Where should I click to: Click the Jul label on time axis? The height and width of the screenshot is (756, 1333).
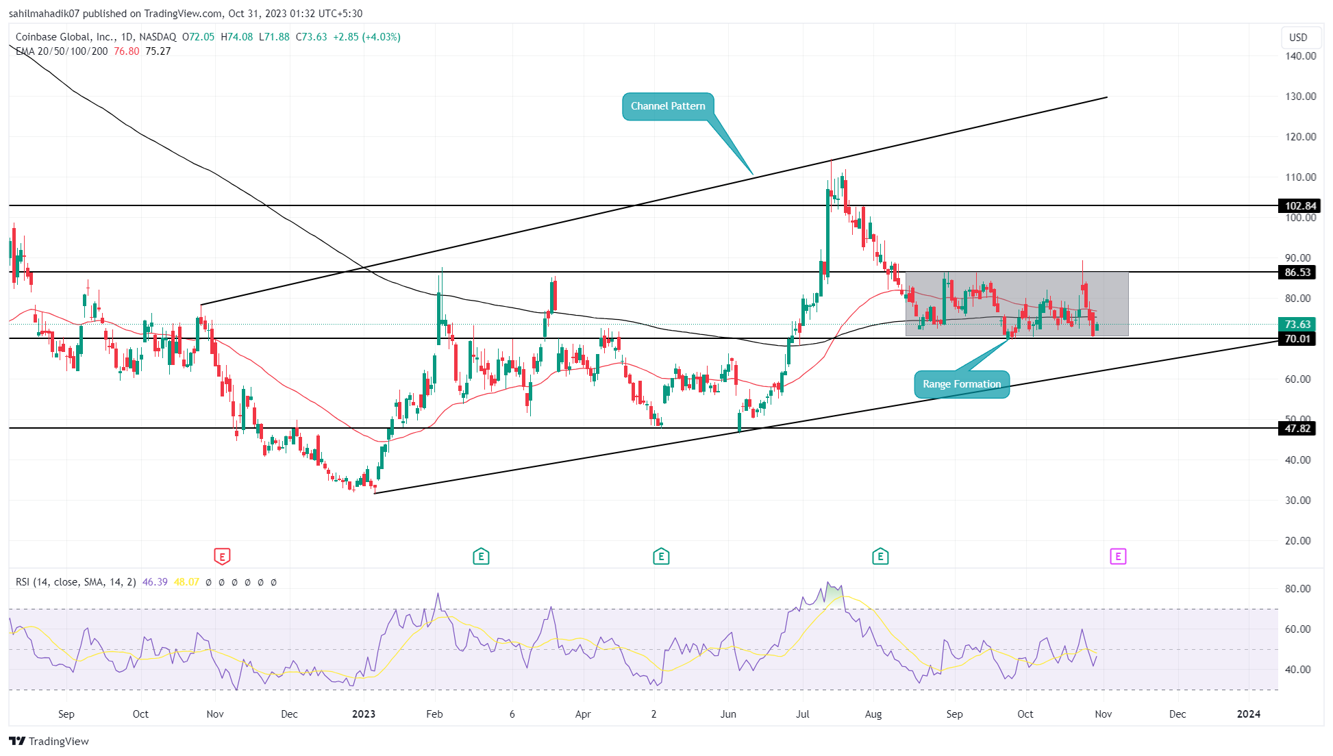803,714
